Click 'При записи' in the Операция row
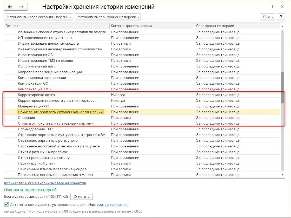The height and width of the screenshot is (218, 291). coord(121,118)
